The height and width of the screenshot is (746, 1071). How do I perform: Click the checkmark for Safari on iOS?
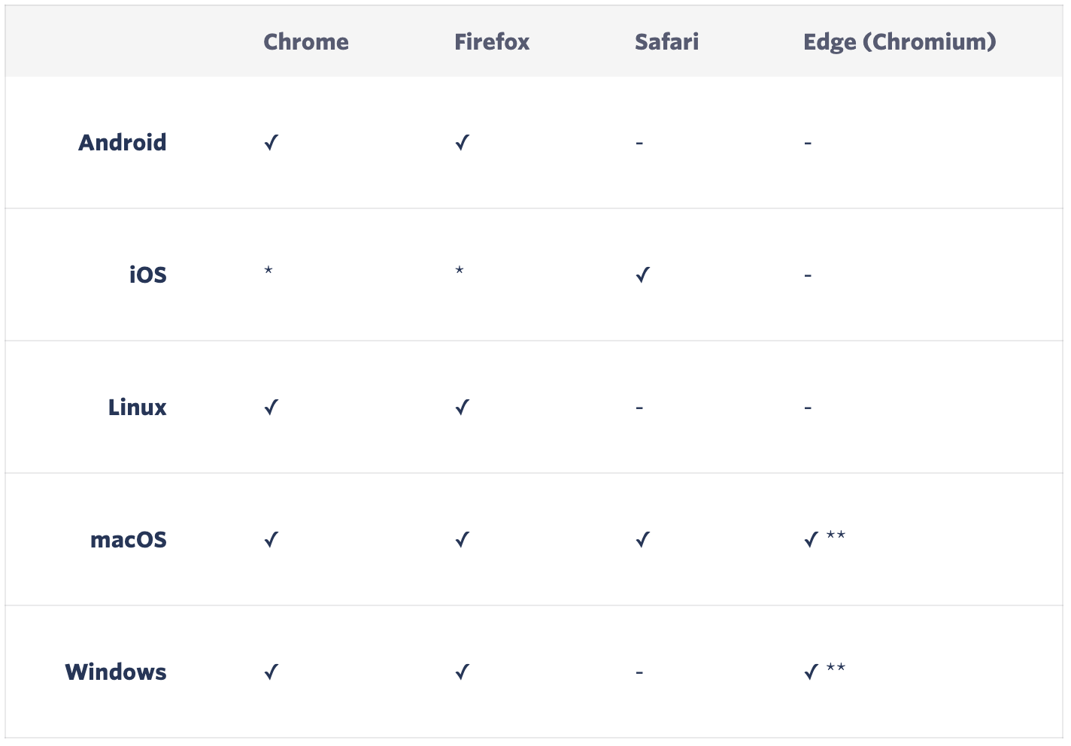coord(642,274)
